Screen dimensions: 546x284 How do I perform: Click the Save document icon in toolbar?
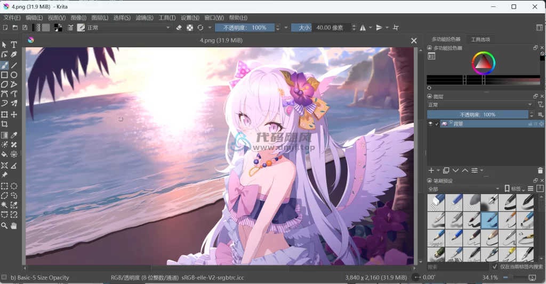click(25, 28)
